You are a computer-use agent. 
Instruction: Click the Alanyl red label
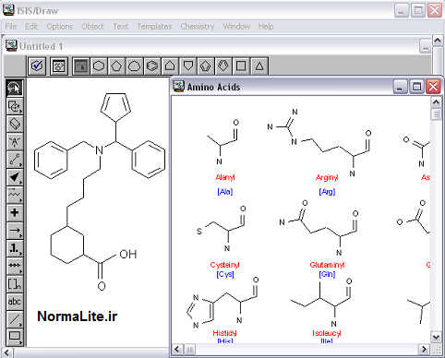point(225,177)
